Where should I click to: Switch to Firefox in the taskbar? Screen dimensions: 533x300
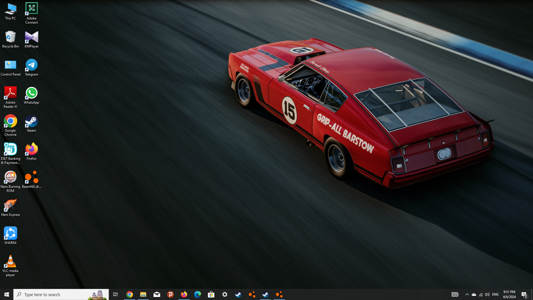pyautogui.click(x=184, y=294)
